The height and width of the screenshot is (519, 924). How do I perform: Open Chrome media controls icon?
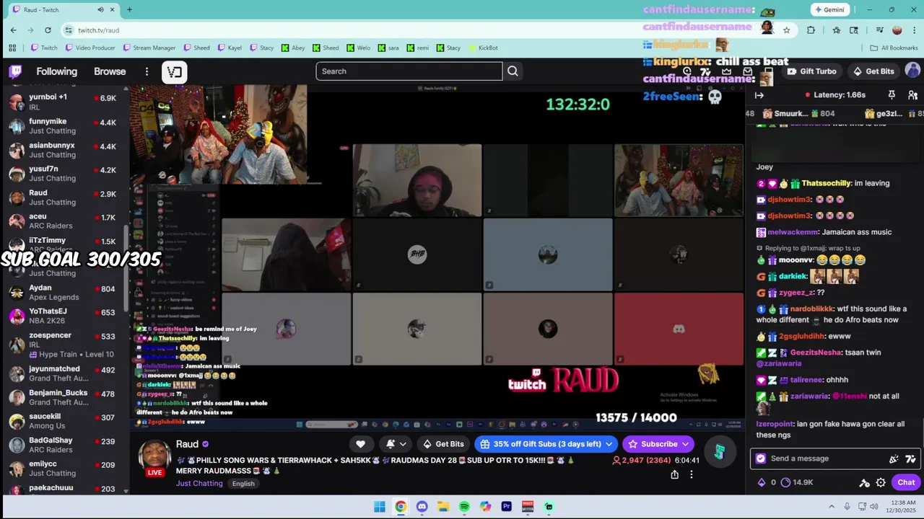pyautogui.click(x=879, y=30)
